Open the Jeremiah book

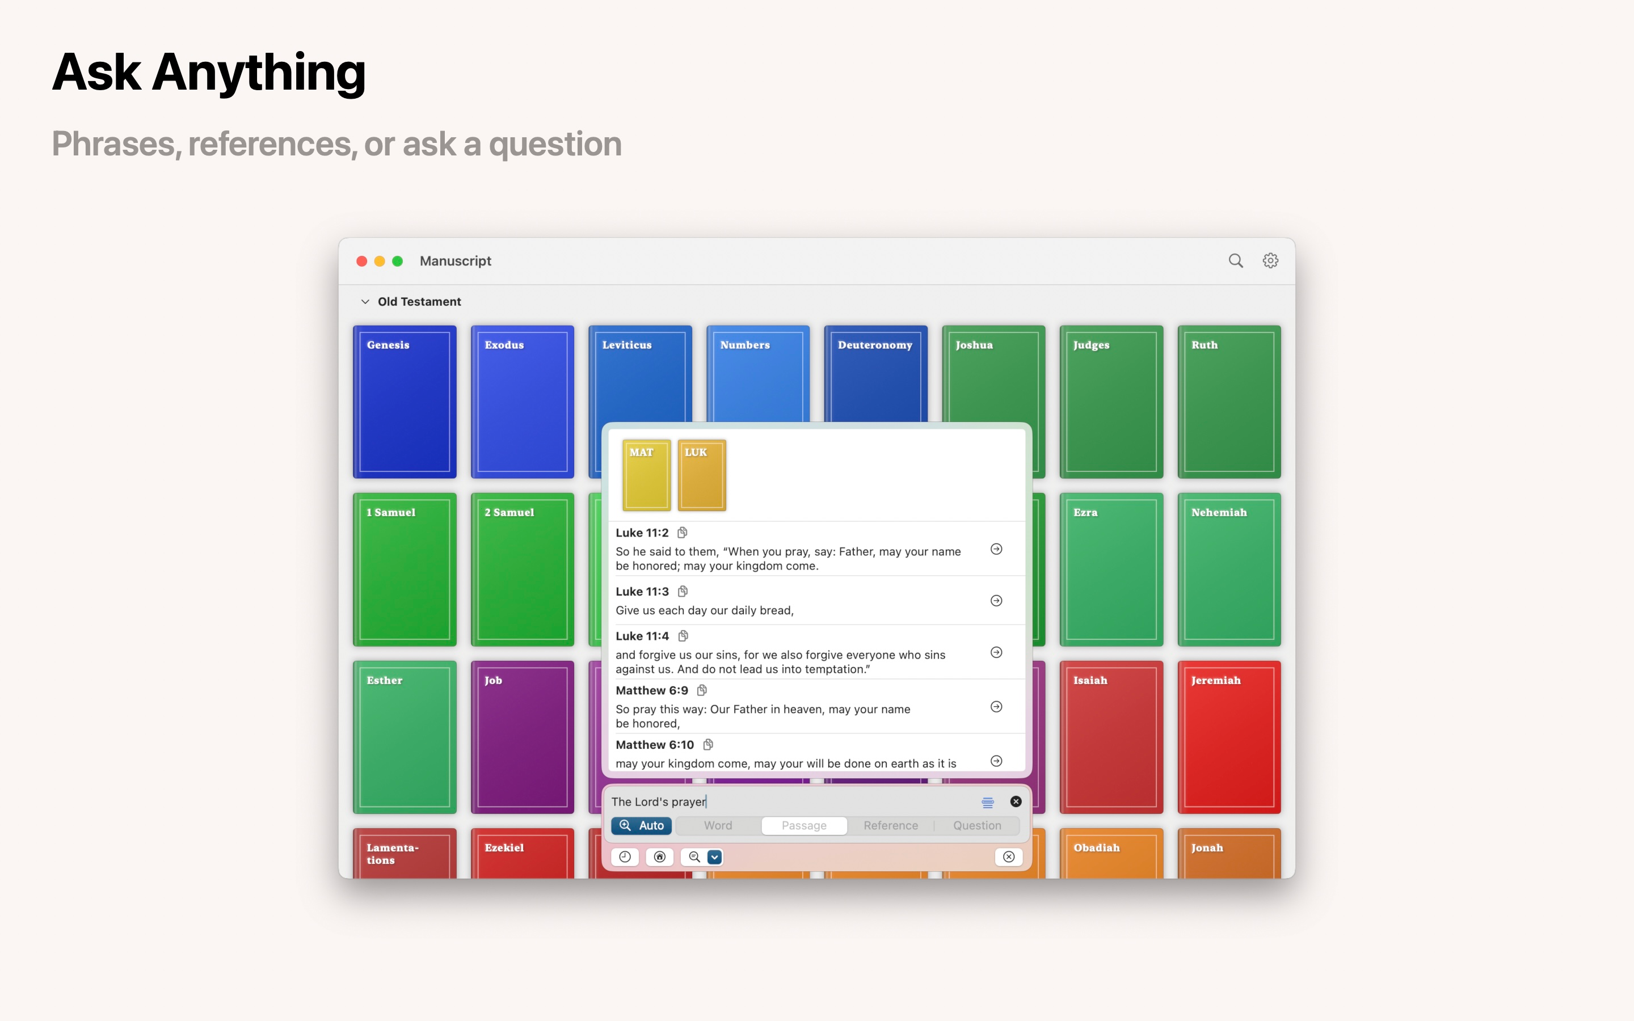[x=1229, y=737]
